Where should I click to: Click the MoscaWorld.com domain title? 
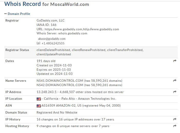tap(70, 4)
